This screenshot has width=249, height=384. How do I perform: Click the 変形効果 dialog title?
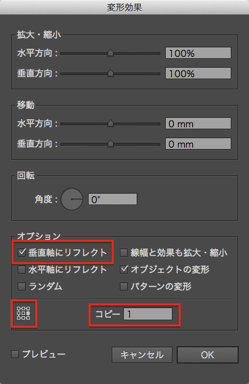tap(124, 7)
